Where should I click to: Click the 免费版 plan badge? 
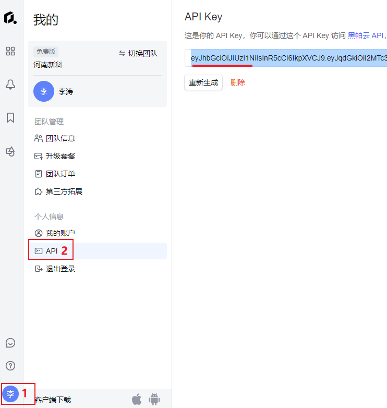point(46,52)
